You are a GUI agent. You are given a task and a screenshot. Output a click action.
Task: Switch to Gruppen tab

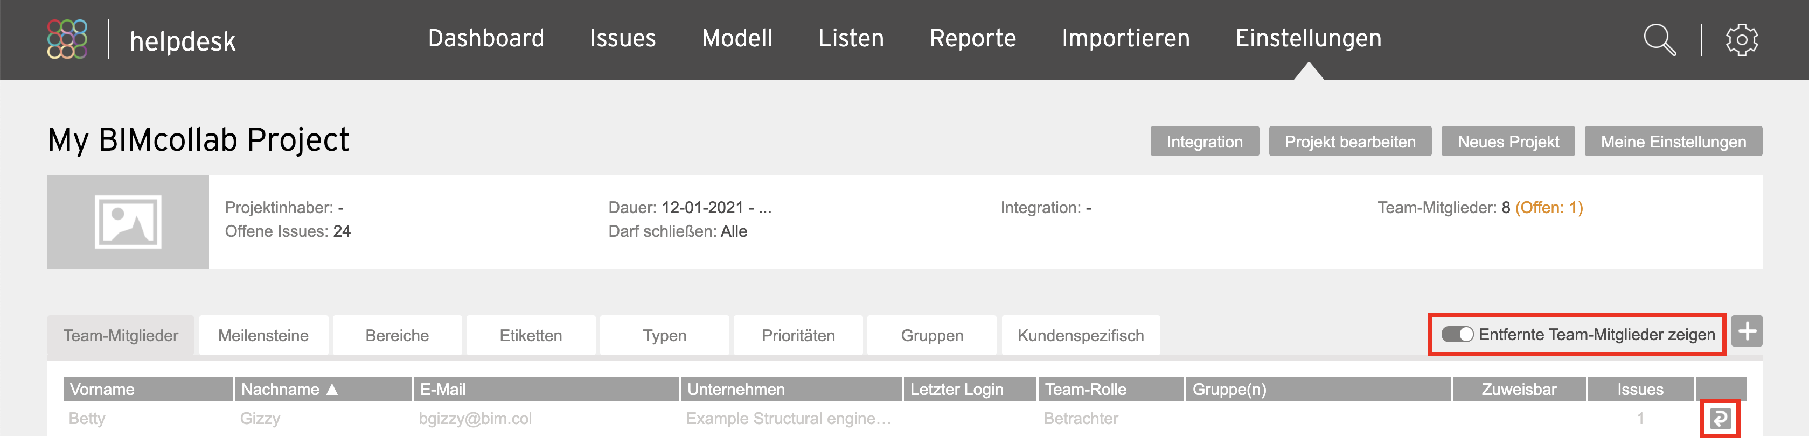pos(932,336)
